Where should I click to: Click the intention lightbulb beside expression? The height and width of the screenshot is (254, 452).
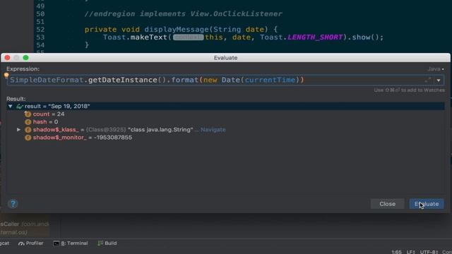click(x=6, y=75)
